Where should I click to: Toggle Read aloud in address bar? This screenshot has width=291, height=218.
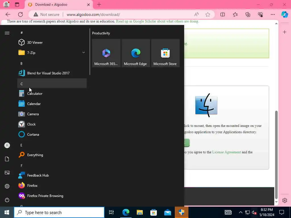click(196, 14)
